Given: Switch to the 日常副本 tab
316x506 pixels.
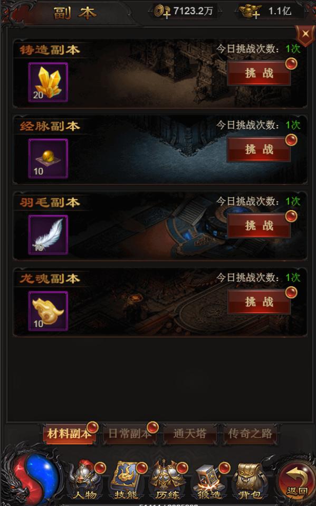Looking at the screenshot, I should point(130,434).
